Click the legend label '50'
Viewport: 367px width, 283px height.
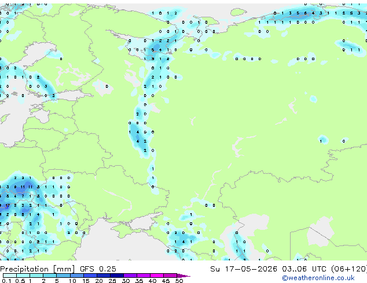[179, 281]
